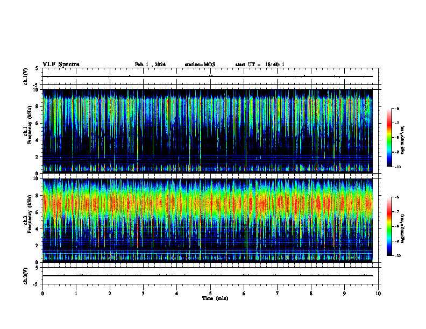Click time axis tick label "3"
Screen dimensions: 426x329
pos(143,294)
